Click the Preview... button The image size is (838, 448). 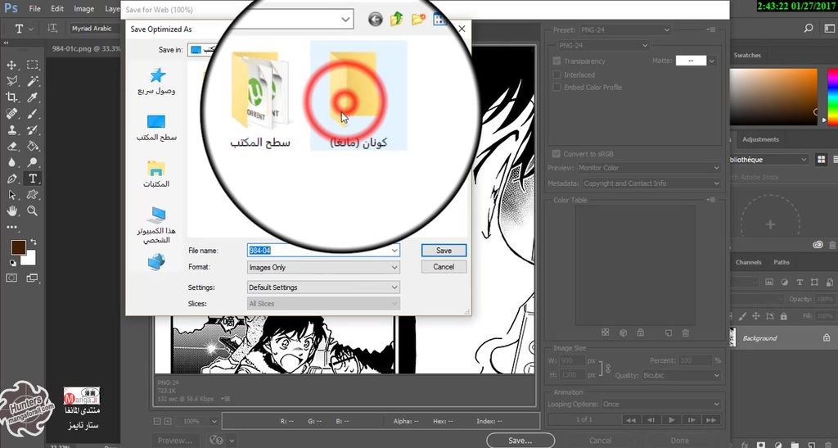[x=175, y=441]
